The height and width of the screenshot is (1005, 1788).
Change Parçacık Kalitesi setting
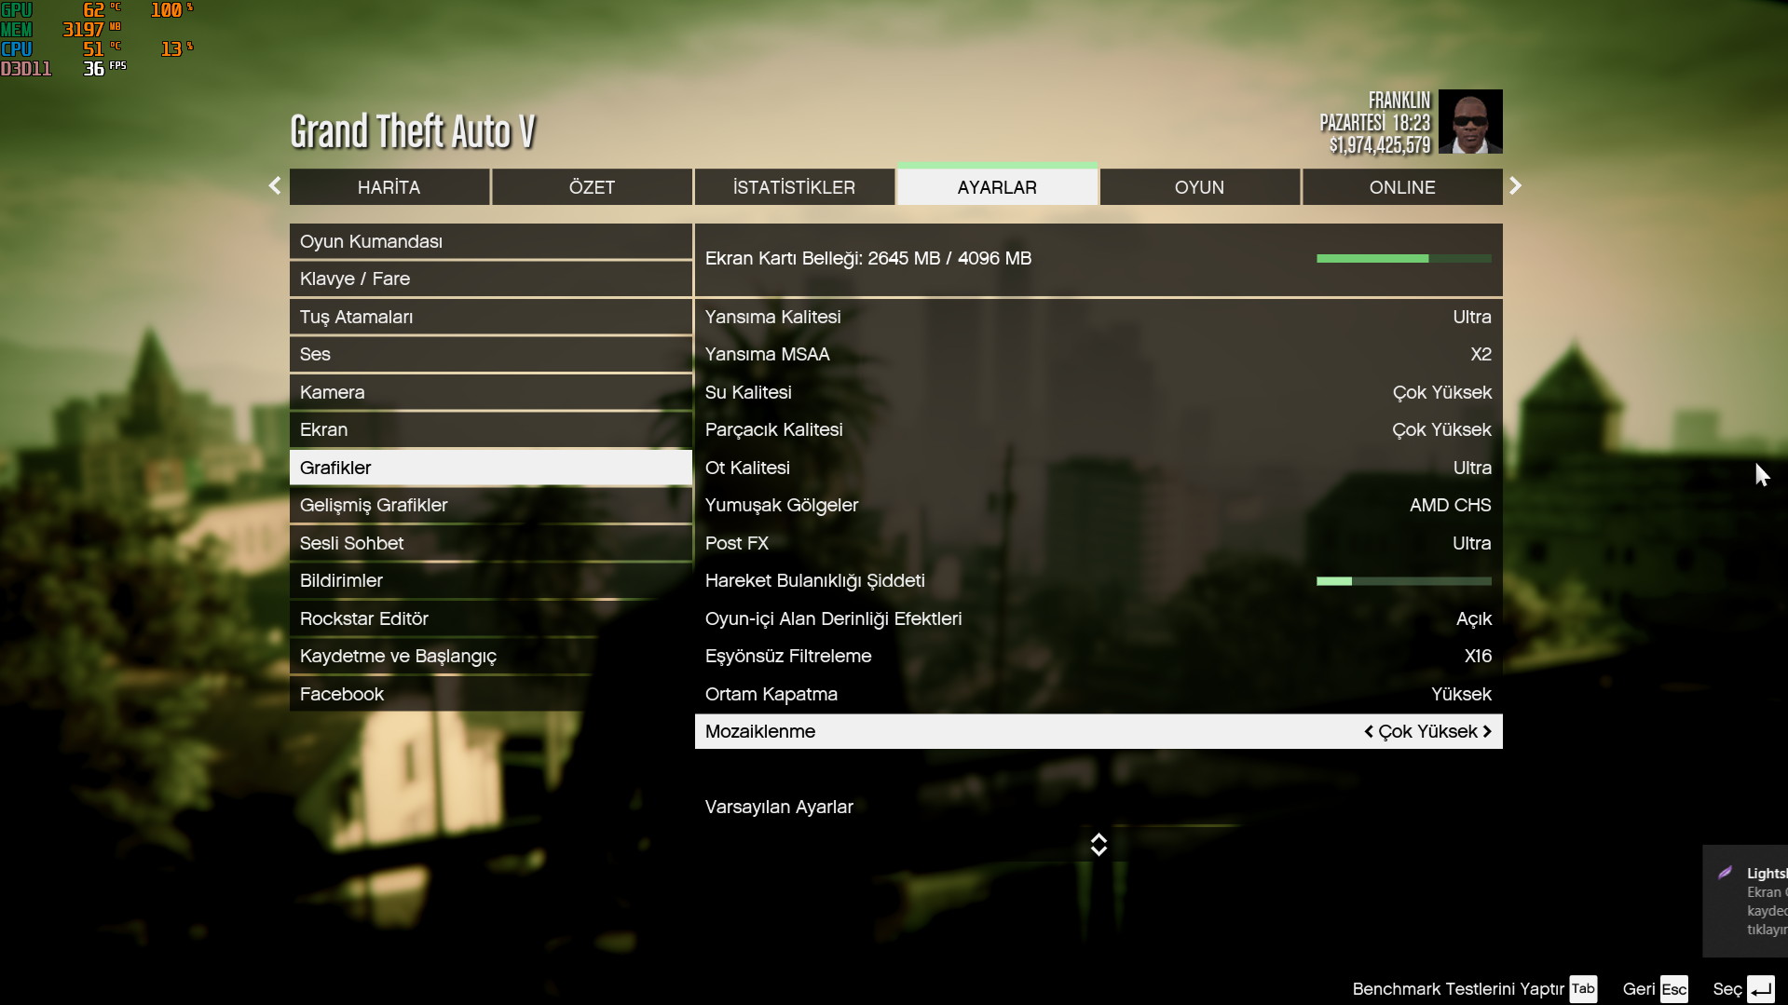(x=1099, y=429)
